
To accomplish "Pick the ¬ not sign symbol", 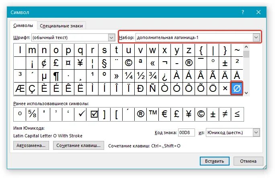I will (x=164, y=63).
